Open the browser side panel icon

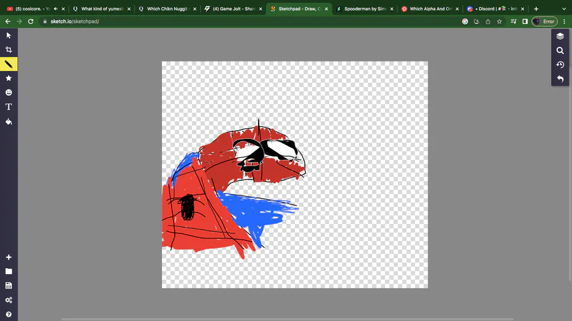[525, 22]
